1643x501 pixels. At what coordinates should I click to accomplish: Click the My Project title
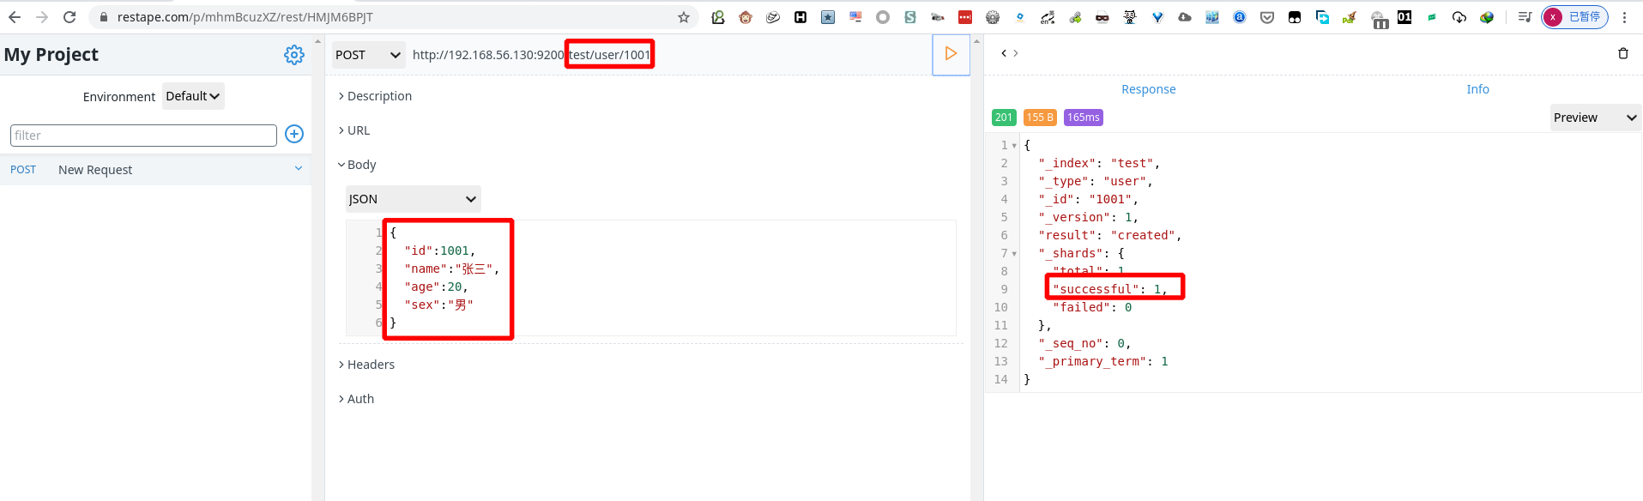click(51, 55)
